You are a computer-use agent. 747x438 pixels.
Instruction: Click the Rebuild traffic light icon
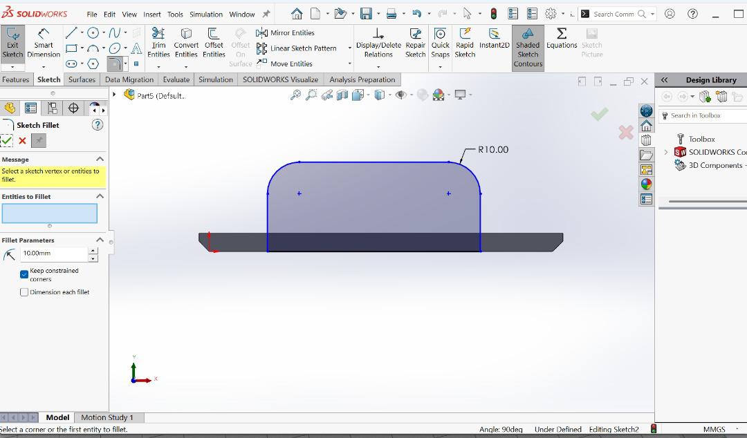click(x=494, y=14)
